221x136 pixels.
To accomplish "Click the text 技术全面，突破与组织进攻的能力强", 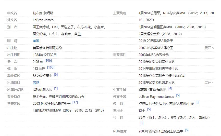I will pos(58,97).
